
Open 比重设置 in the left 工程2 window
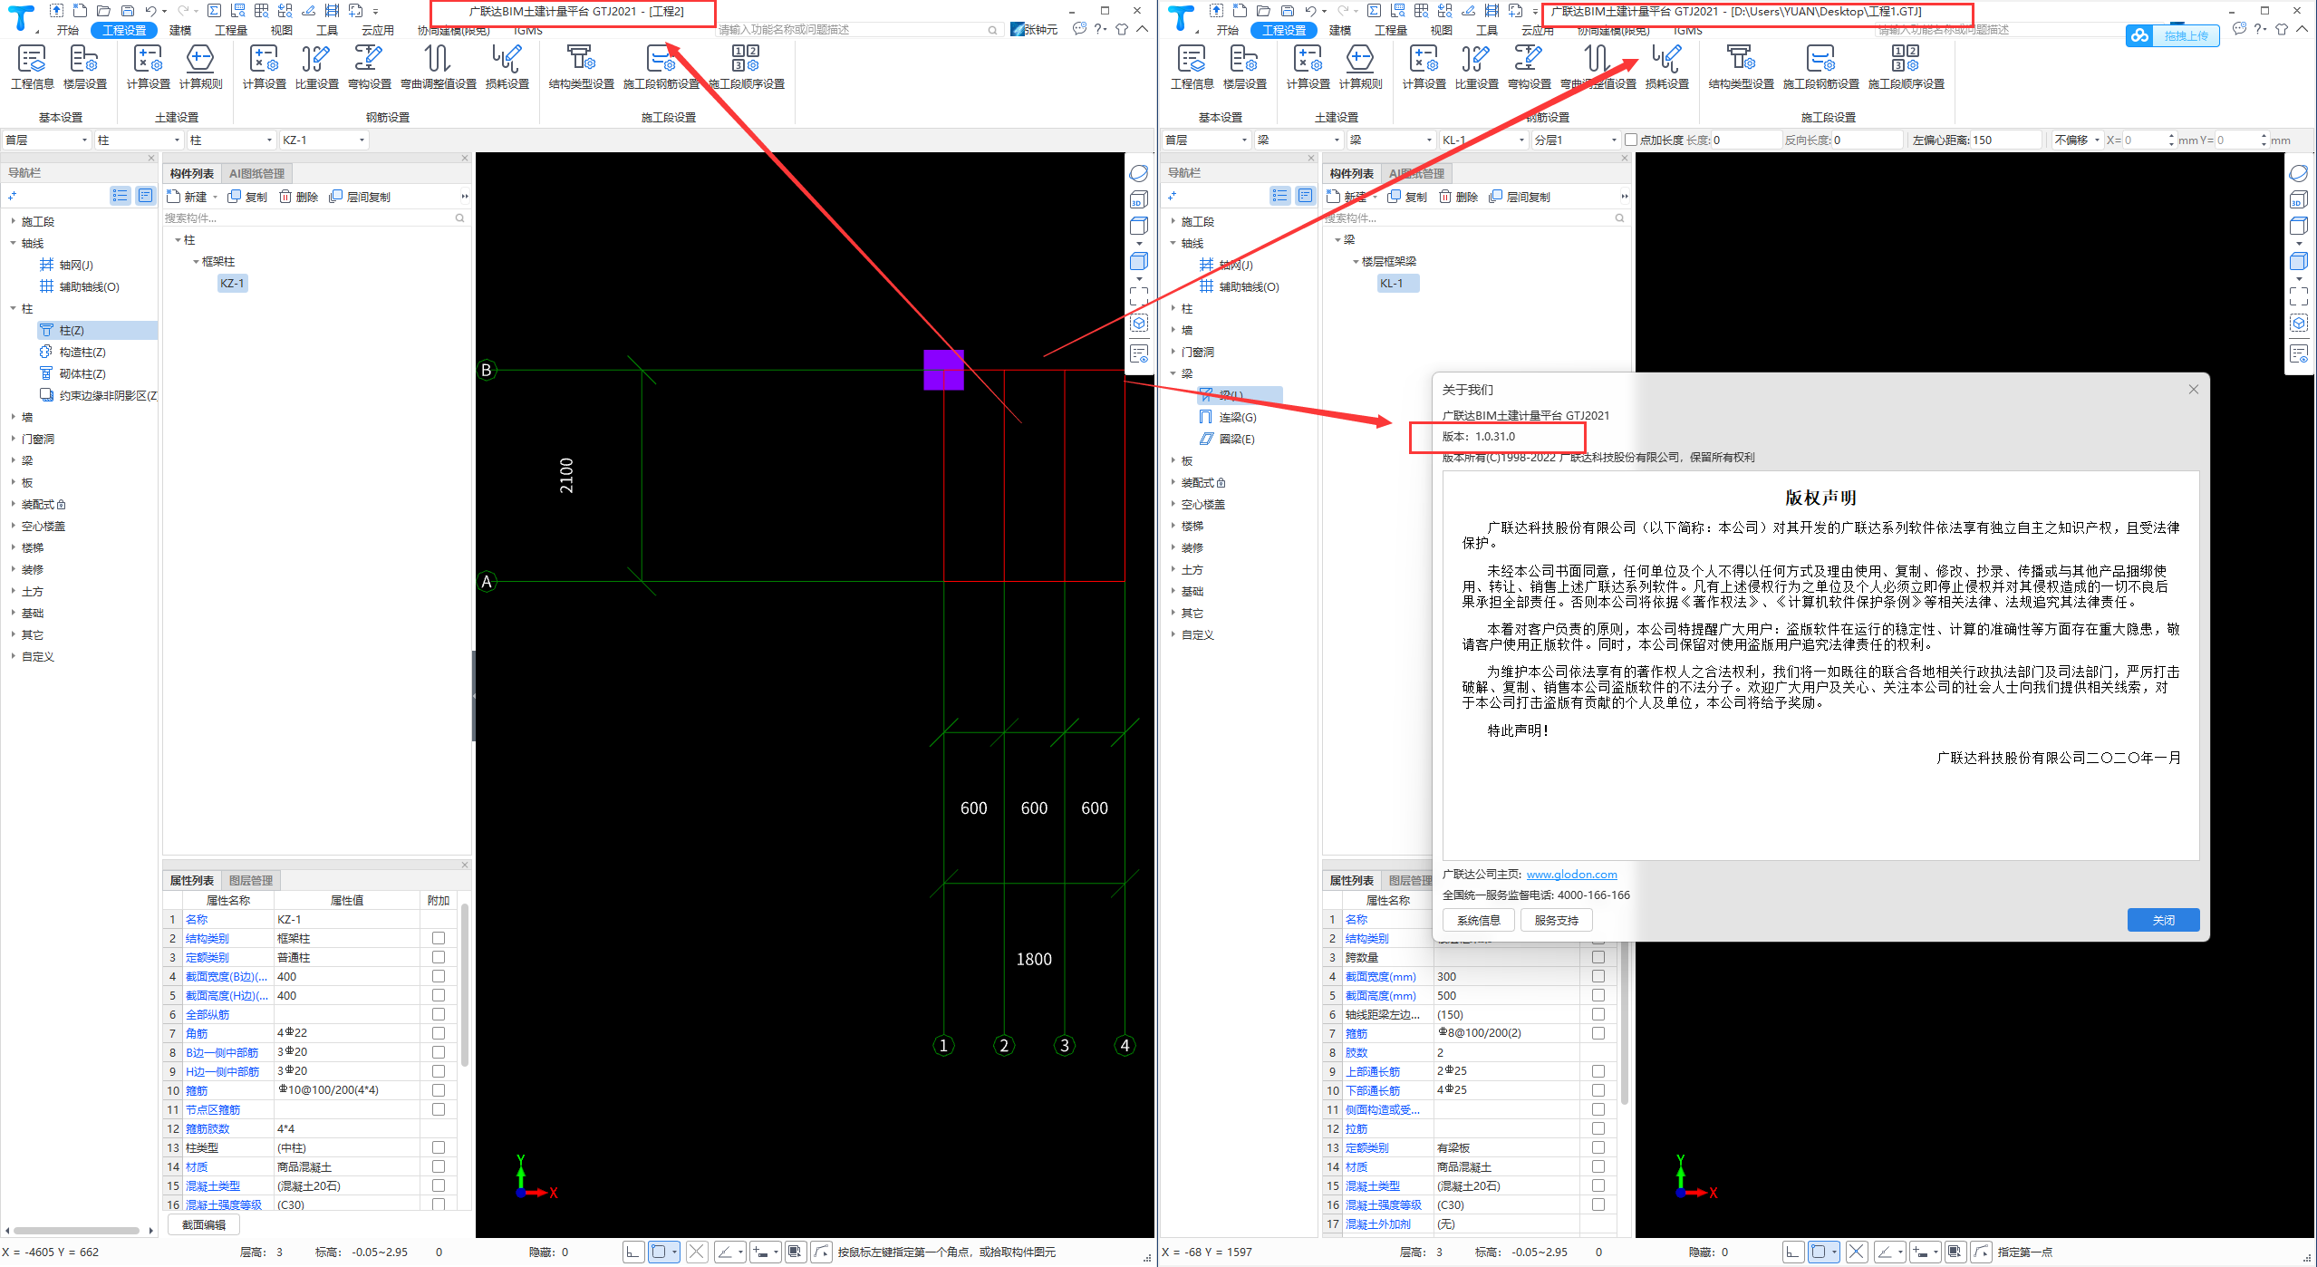(x=316, y=67)
